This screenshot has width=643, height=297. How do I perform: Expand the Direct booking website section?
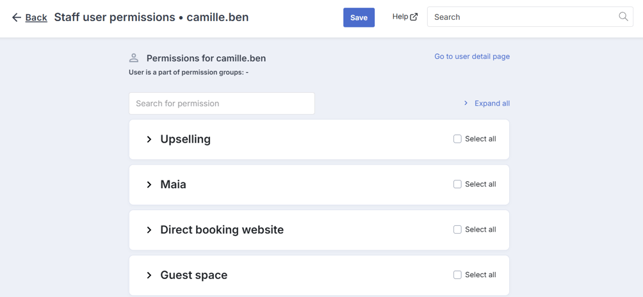click(x=149, y=230)
